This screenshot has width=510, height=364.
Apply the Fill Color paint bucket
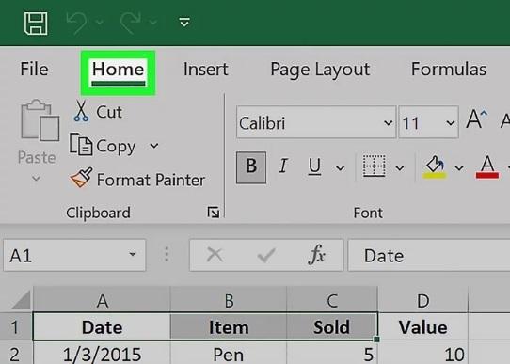click(435, 167)
